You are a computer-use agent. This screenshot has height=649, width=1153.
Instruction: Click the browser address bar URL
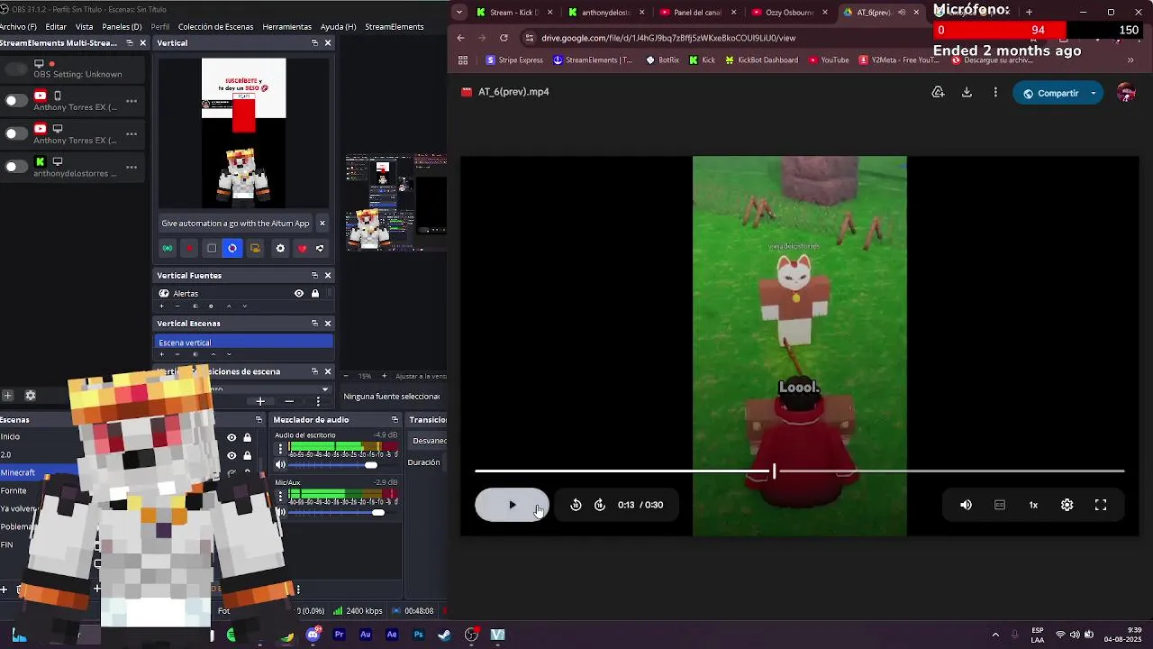point(668,38)
